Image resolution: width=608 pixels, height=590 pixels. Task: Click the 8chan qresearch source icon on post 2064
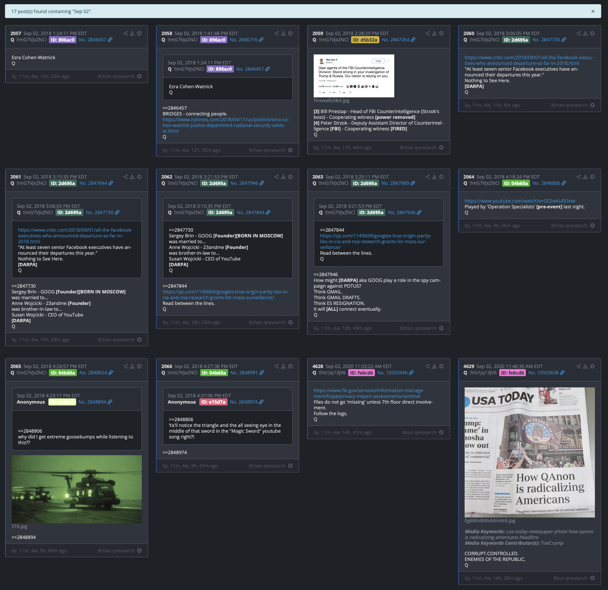coord(593,226)
